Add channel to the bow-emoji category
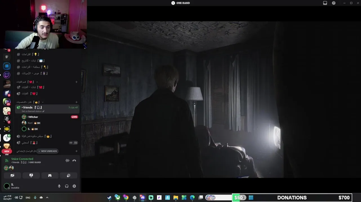This screenshot has height=202, width=361. (76, 82)
